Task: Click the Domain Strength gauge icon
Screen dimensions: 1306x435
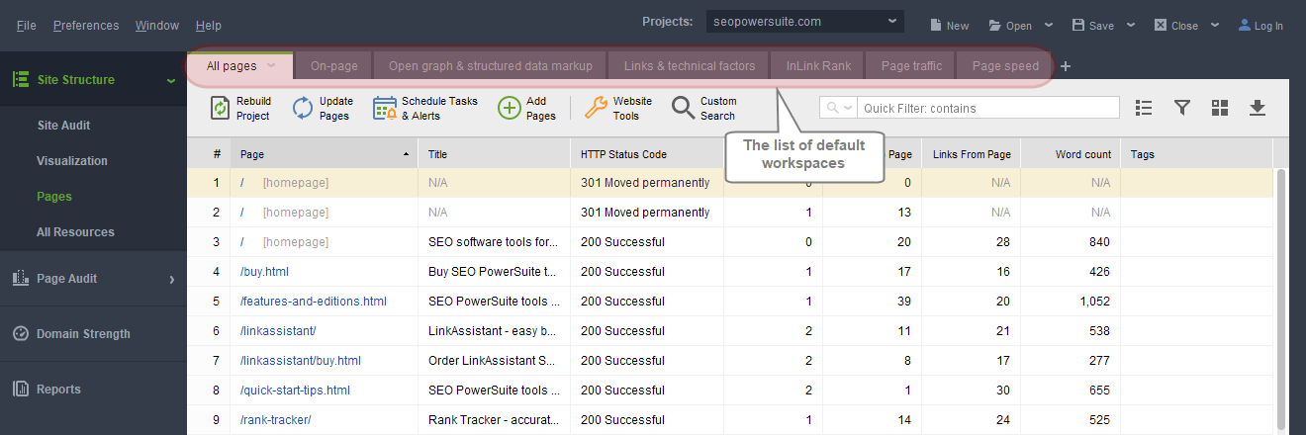Action: pos(20,333)
